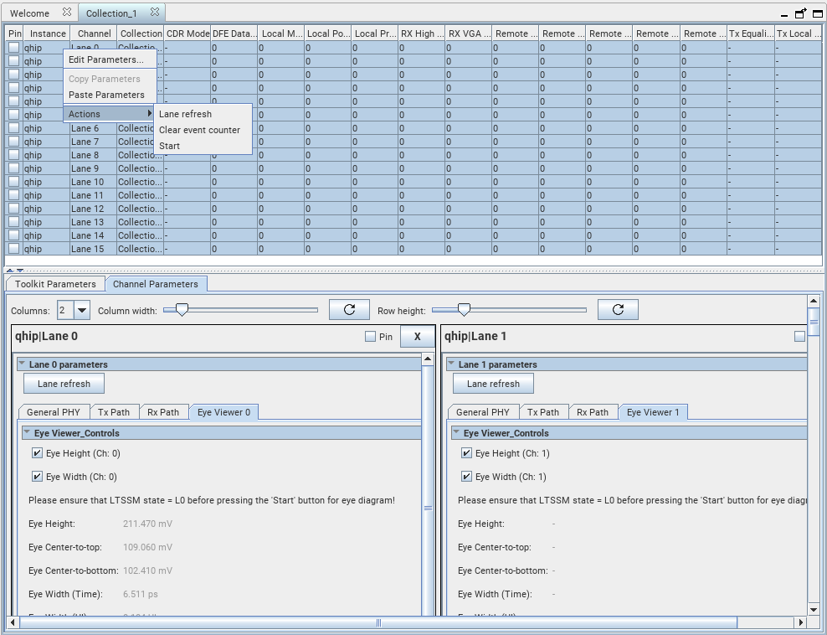Collapse Eye Viewer_Controls section in Lane 1

pyautogui.click(x=456, y=433)
